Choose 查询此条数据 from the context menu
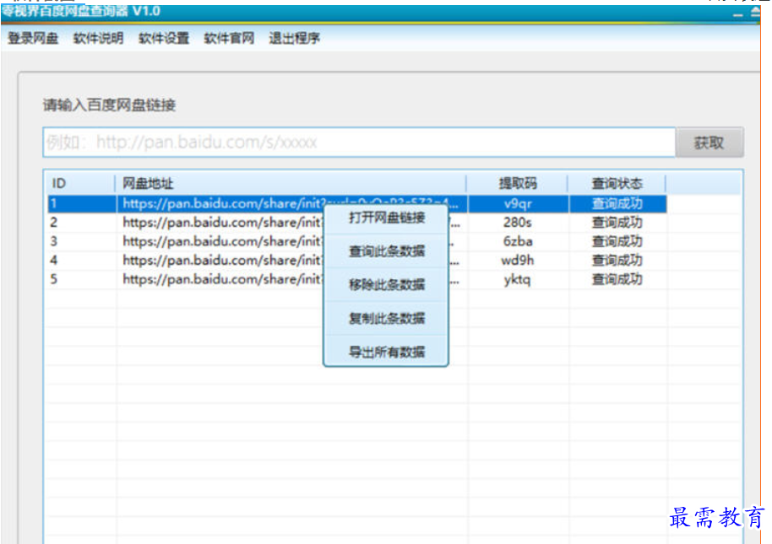The height and width of the screenshot is (544, 772). (x=387, y=251)
